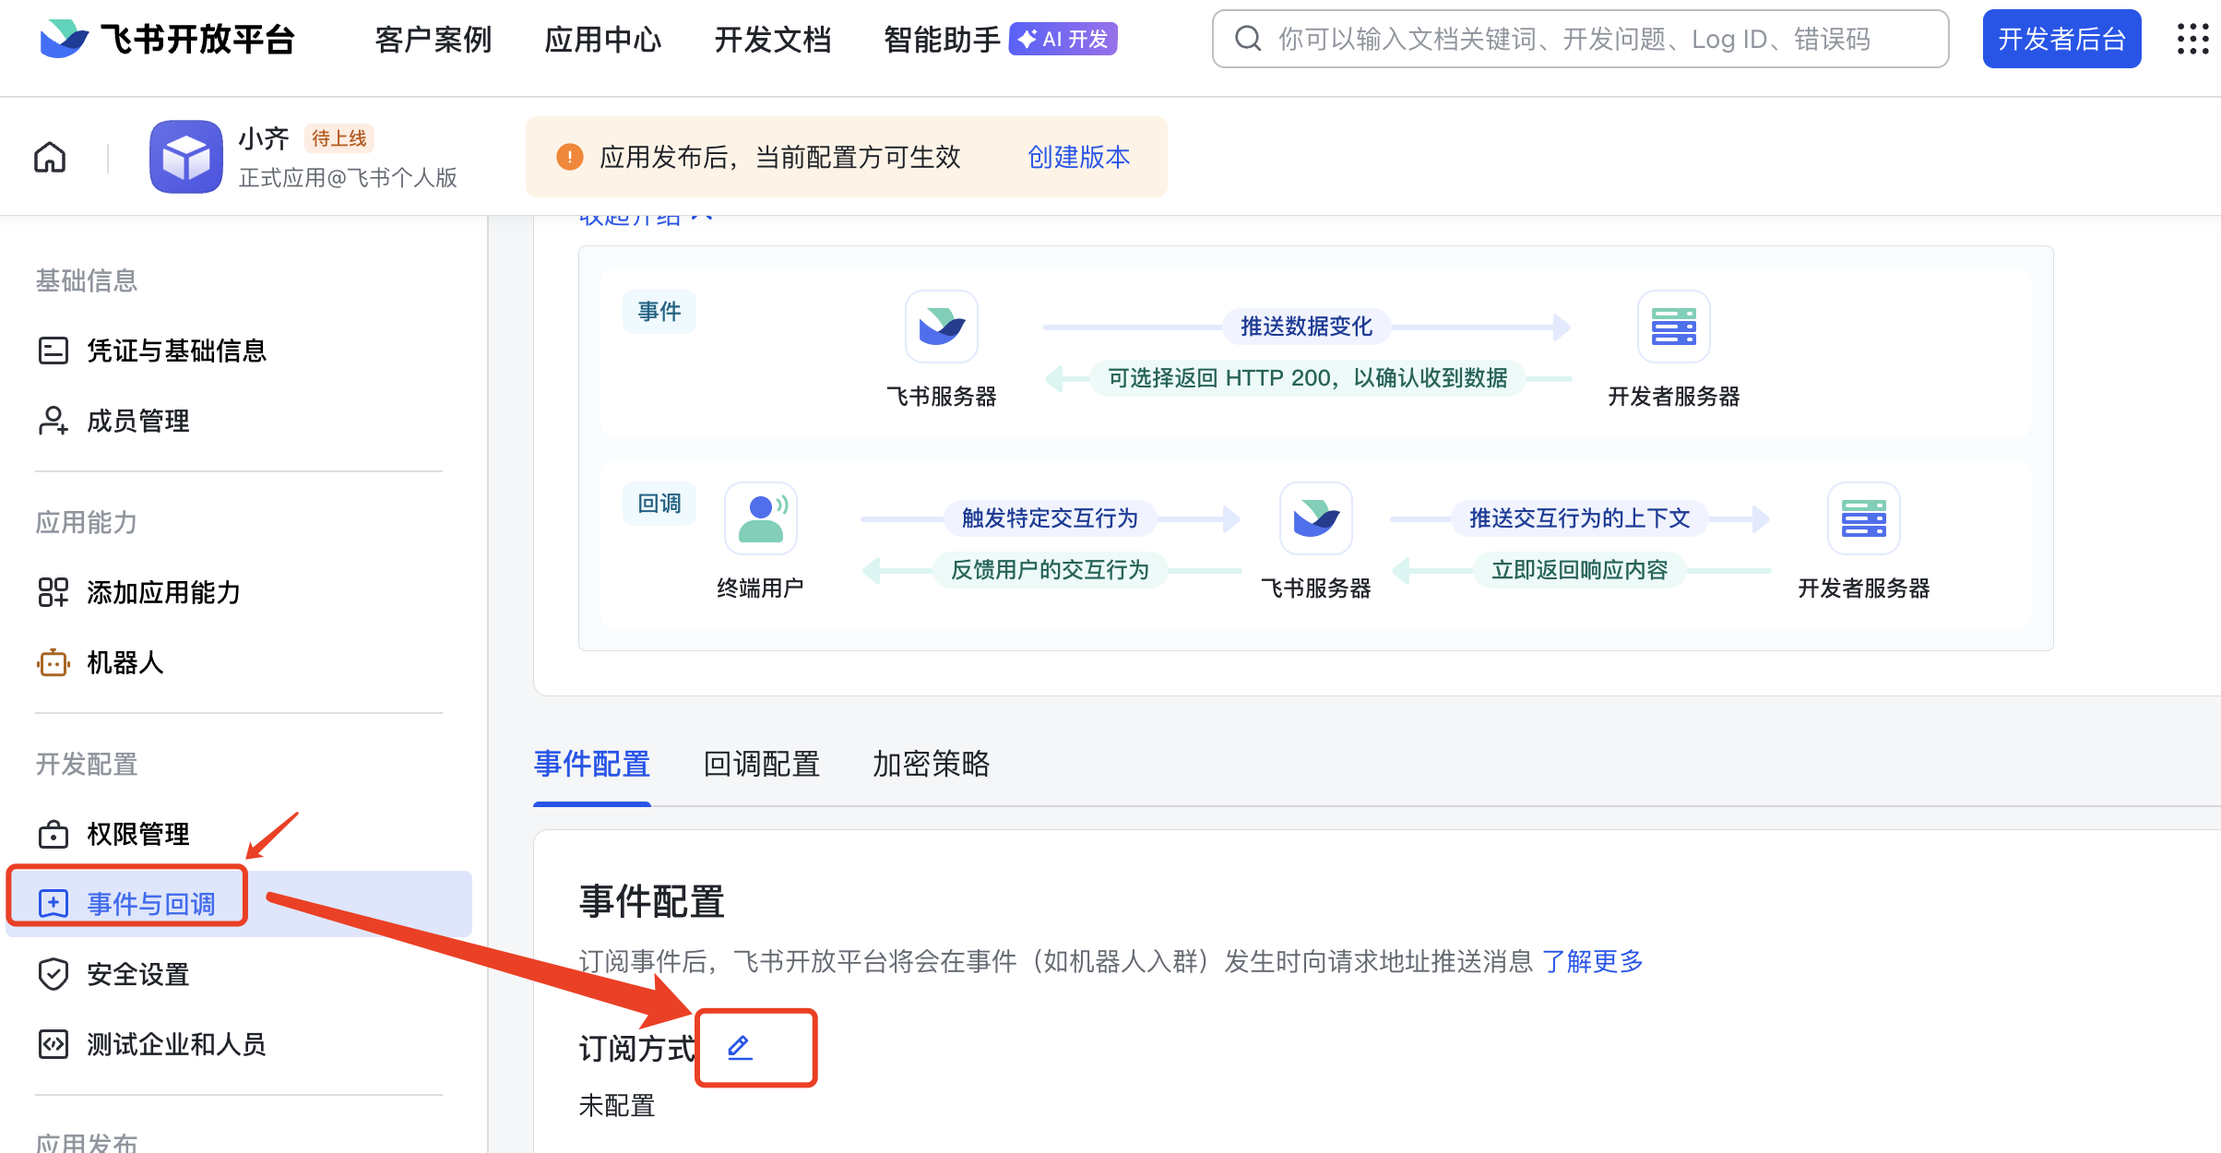This screenshot has width=2221, height=1153.
Task: Open 凭证与基础信息 page
Action: pos(176,351)
